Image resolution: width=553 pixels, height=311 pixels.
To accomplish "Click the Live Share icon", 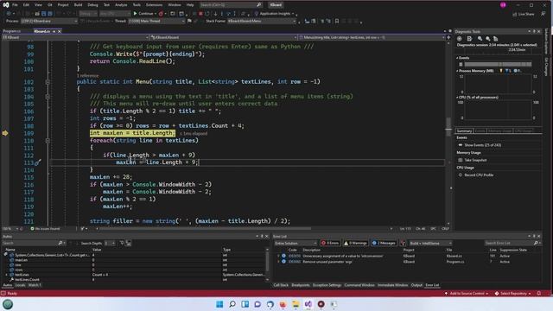I will (515, 14).
